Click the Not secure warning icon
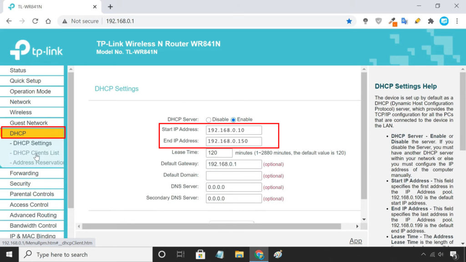466x262 pixels. pos(65,21)
